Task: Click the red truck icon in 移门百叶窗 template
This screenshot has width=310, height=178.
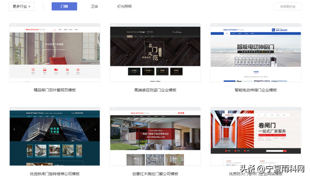Action: click(56, 70)
